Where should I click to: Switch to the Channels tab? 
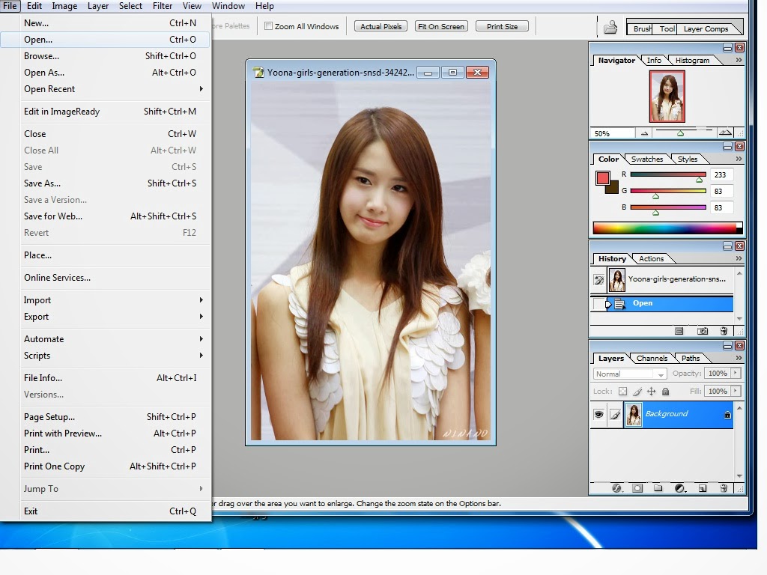pyautogui.click(x=652, y=358)
